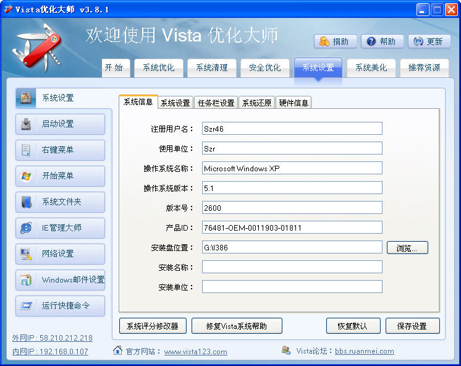461x366 pixels.
Task: Visit the bbs.ruanmei.com forum link
Action: pyautogui.click(x=364, y=351)
